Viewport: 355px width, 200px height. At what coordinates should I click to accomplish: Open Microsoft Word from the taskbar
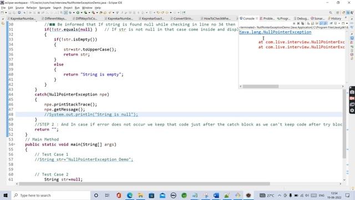(x=216, y=195)
